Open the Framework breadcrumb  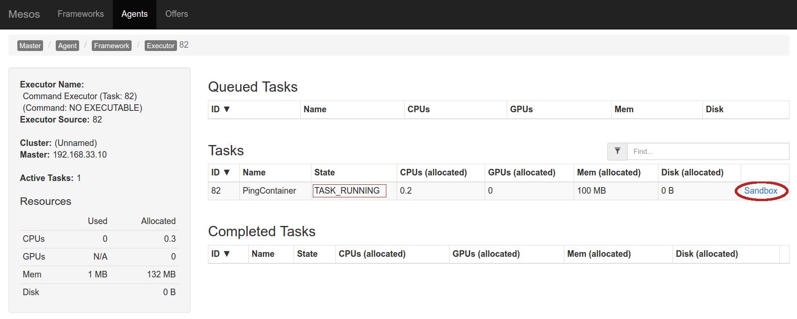click(111, 45)
